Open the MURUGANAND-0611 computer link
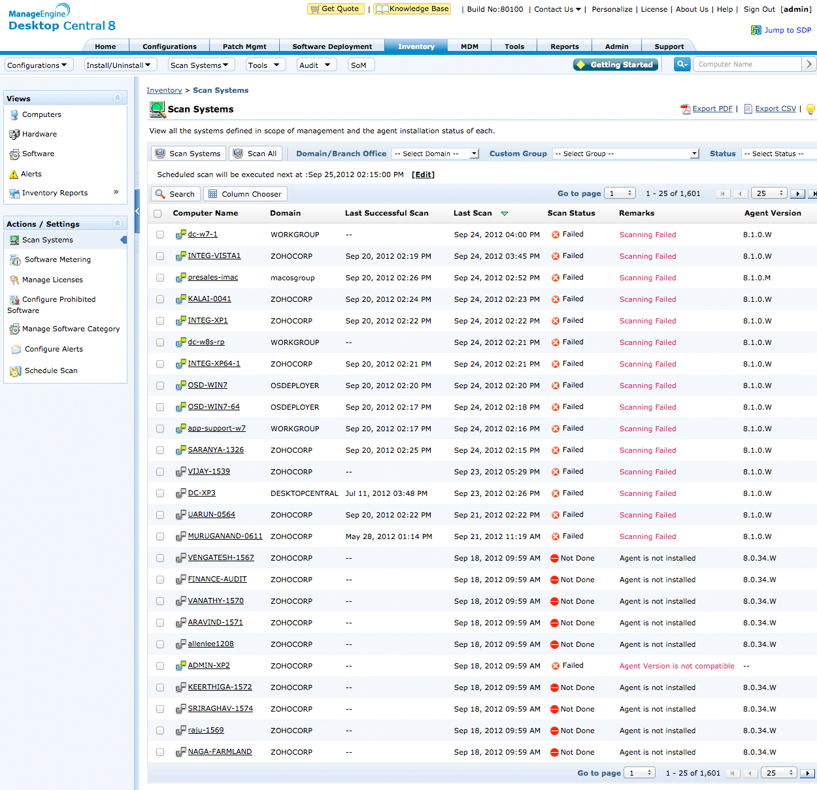The width and height of the screenshot is (817, 790). click(x=225, y=536)
